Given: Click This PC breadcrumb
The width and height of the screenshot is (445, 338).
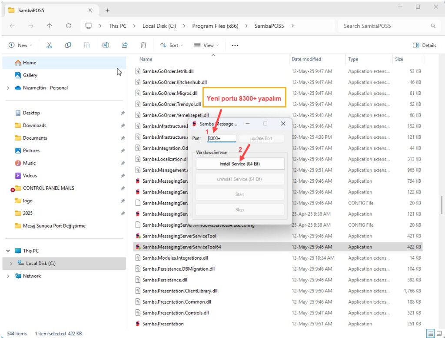Looking at the screenshot, I should [x=117, y=26].
